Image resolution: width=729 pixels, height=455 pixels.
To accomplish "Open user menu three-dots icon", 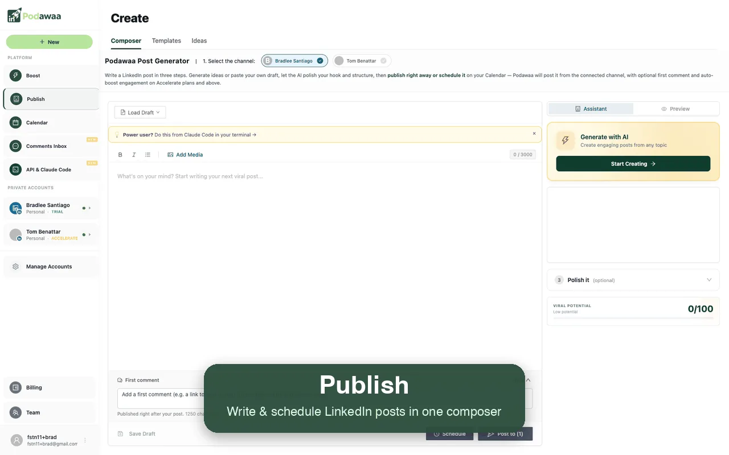I will point(85,440).
